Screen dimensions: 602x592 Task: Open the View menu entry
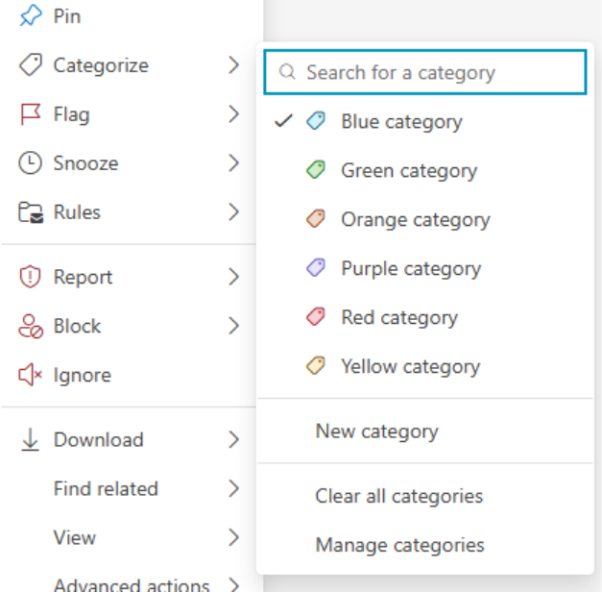point(129,537)
